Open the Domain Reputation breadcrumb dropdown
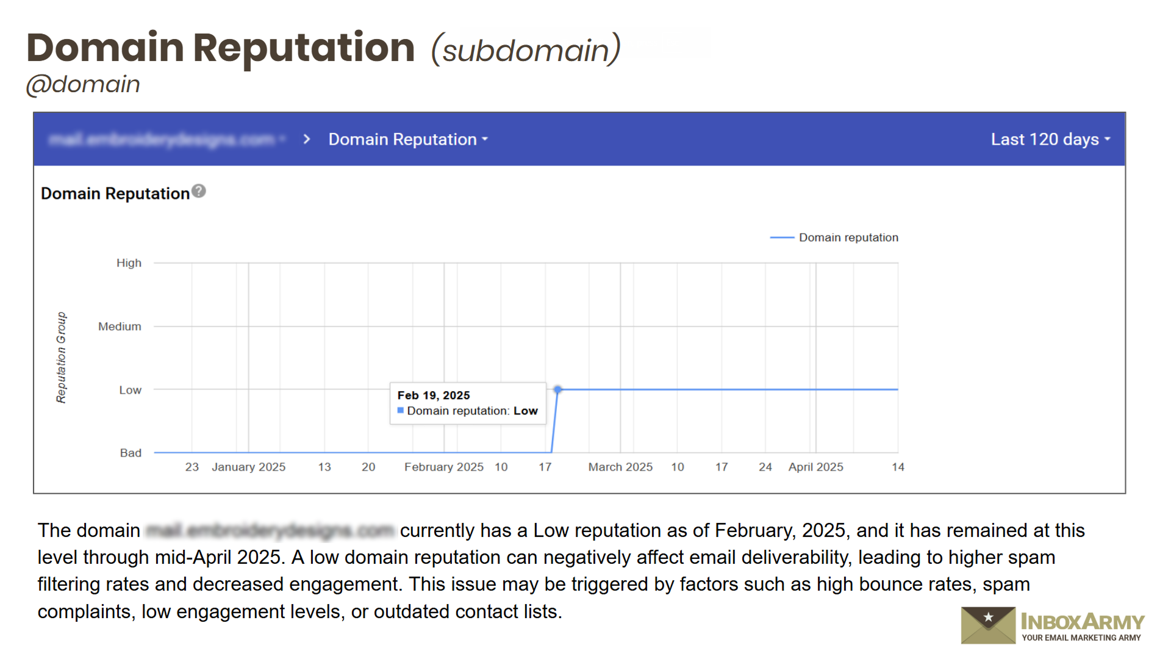This screenshot has width=1171, height=659. click(408, 140)
